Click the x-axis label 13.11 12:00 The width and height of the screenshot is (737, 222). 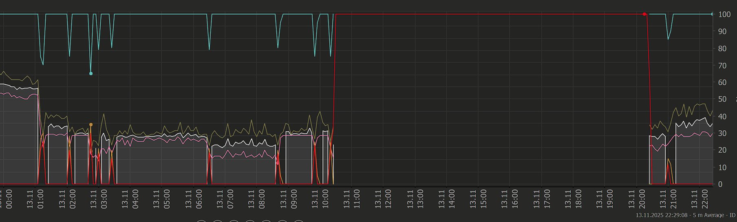pyautogui.click(x=383, y=199)
